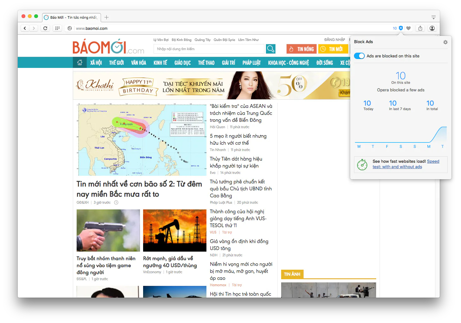Open the oil rig sunset thumbnail

coord(175,230)
